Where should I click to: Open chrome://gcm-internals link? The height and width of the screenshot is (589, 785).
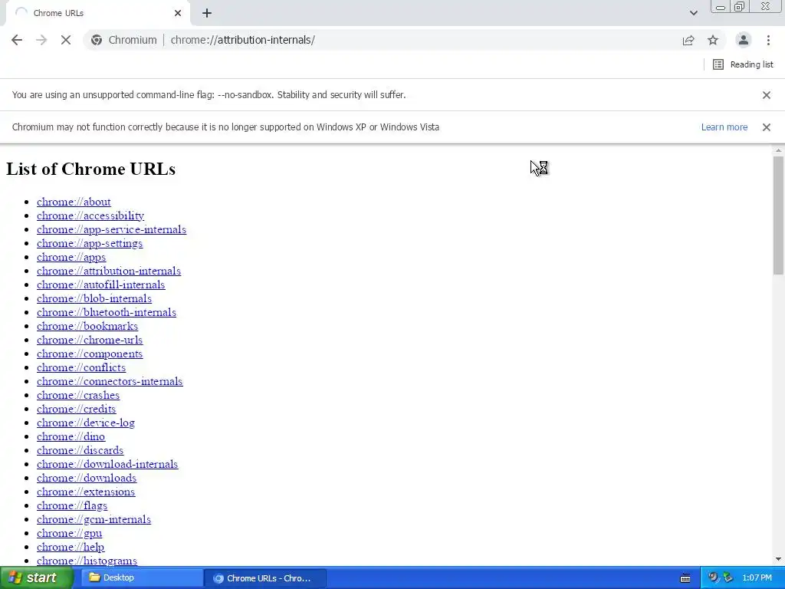[x=94, y=520]
